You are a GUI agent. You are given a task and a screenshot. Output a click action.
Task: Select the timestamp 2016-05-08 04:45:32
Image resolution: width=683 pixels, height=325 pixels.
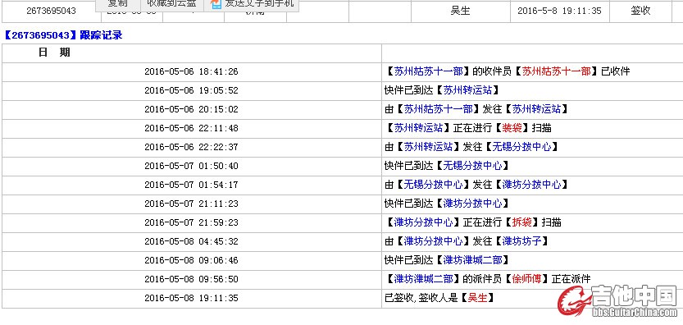tap(191, 241)
